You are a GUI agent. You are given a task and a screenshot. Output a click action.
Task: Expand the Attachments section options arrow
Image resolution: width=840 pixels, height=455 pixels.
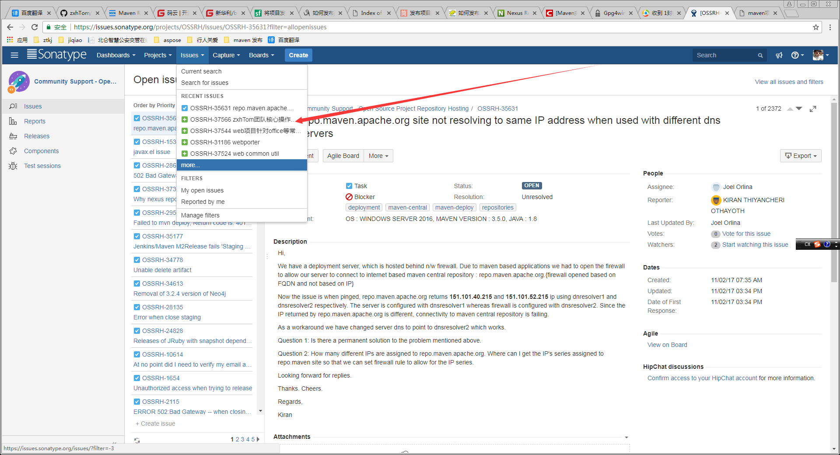click(x=626, y=437)
